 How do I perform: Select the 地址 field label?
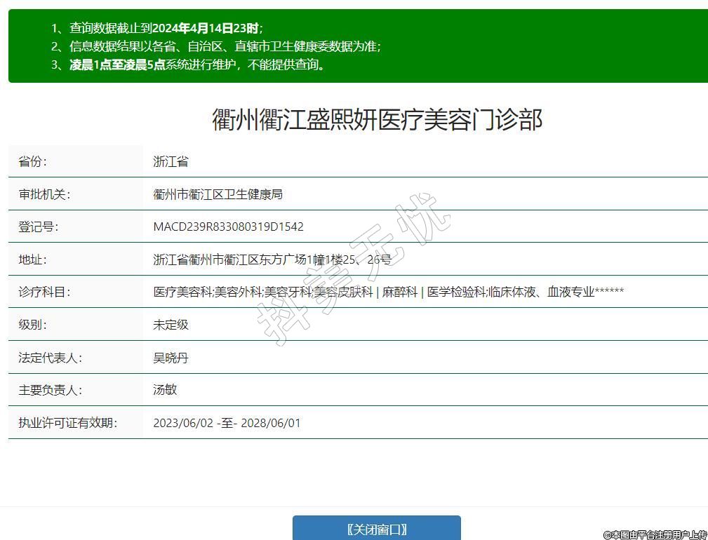click(x=32, y=259)
